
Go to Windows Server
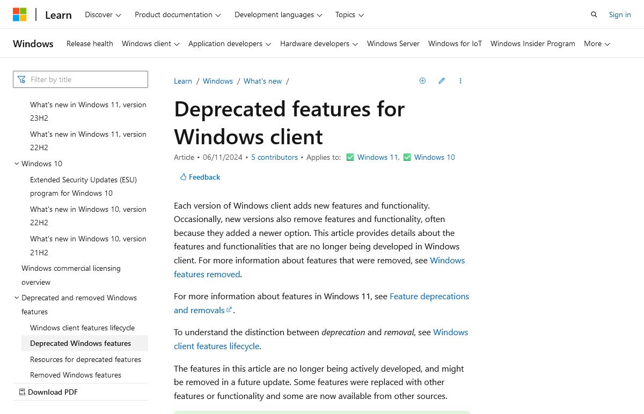click(393, 43)
